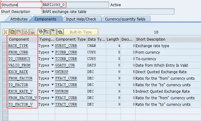This screenshot has height=121, width=201.
Task: Open Typing dropdown for EXCH_RATE row
Action: point(52,71)
